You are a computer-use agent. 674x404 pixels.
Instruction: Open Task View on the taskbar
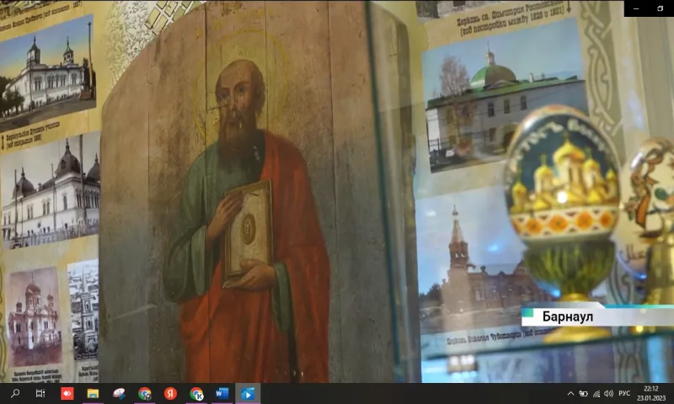click(40, 393)
